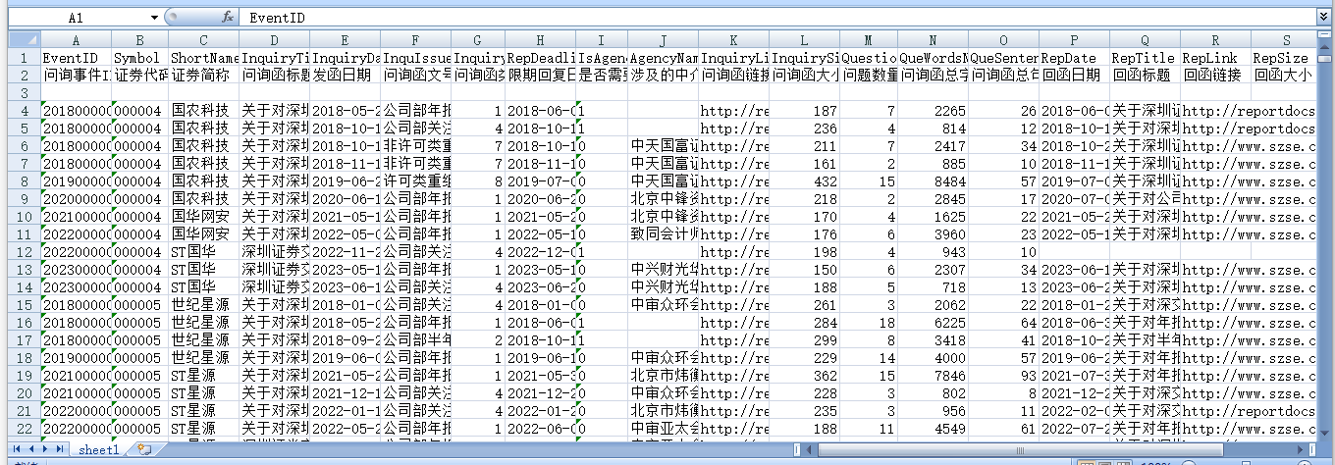
Task: Select column E header
Action: coord(345,41)
